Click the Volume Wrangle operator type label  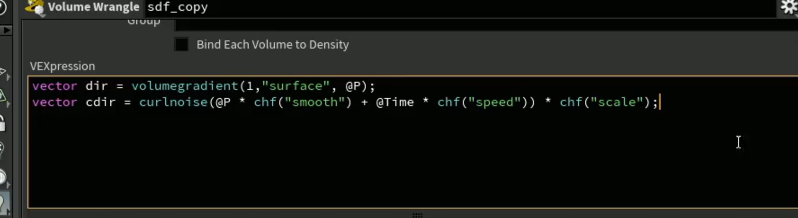(x=94, y=7)
